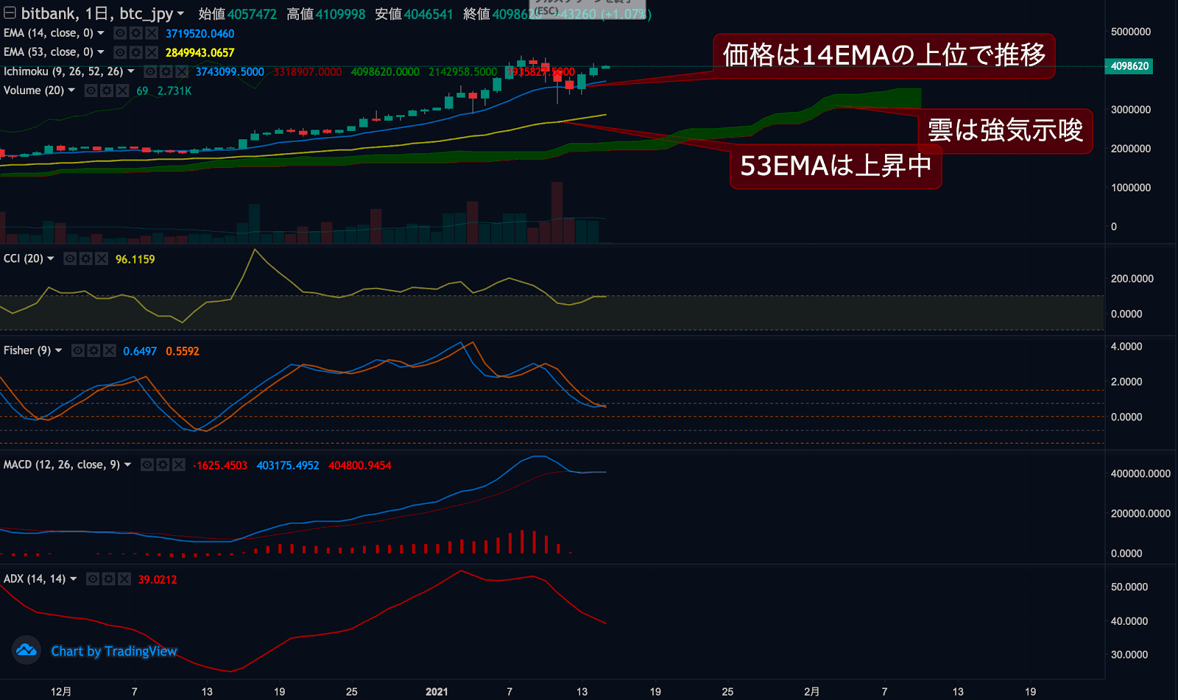Collapse the chart legend using minus box
This screenshot has height=700, width=1178.
click(10, 13)
